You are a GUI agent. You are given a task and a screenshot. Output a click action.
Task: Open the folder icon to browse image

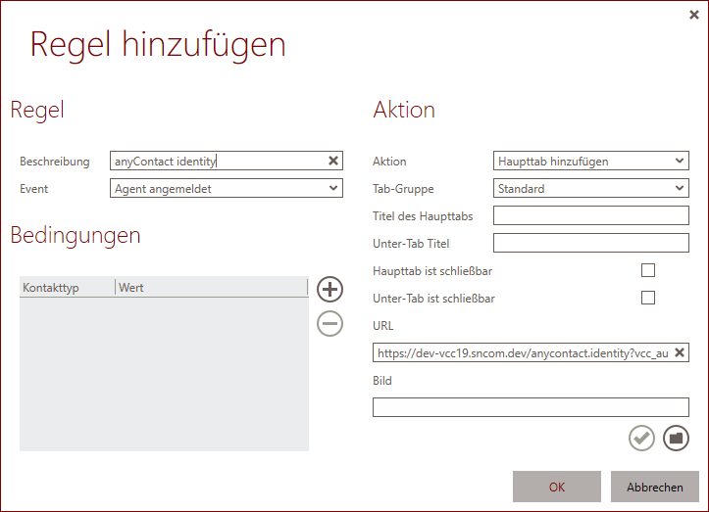tap(676, 439)
